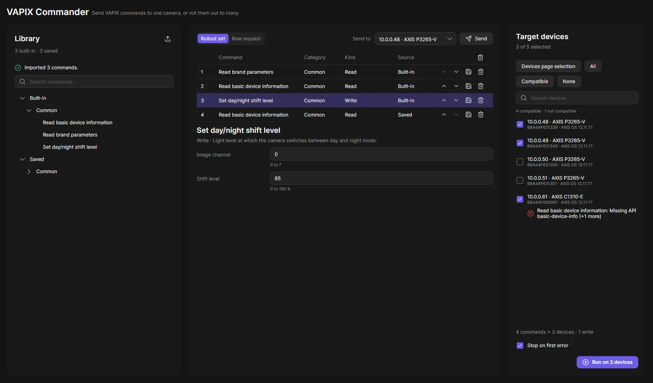Expand Common under Saved
The image size is (653, 383).
29,172
